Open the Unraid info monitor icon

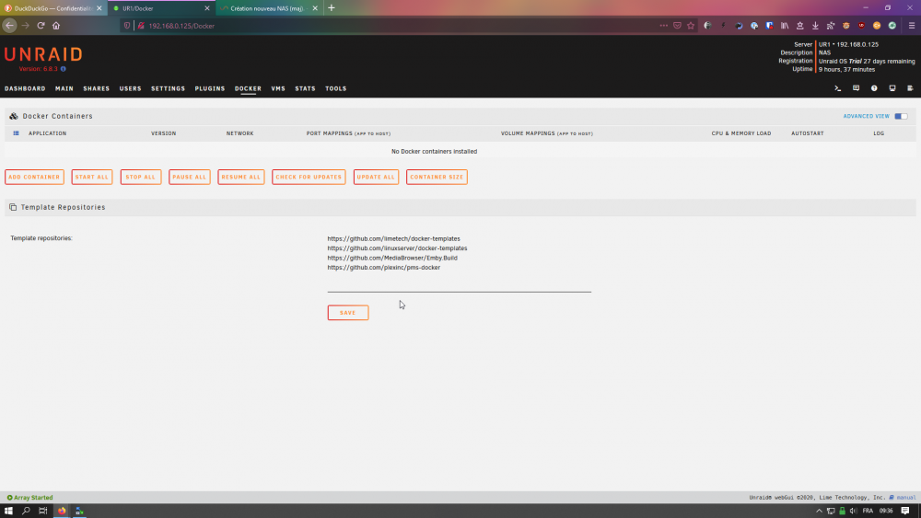(892, 88)
